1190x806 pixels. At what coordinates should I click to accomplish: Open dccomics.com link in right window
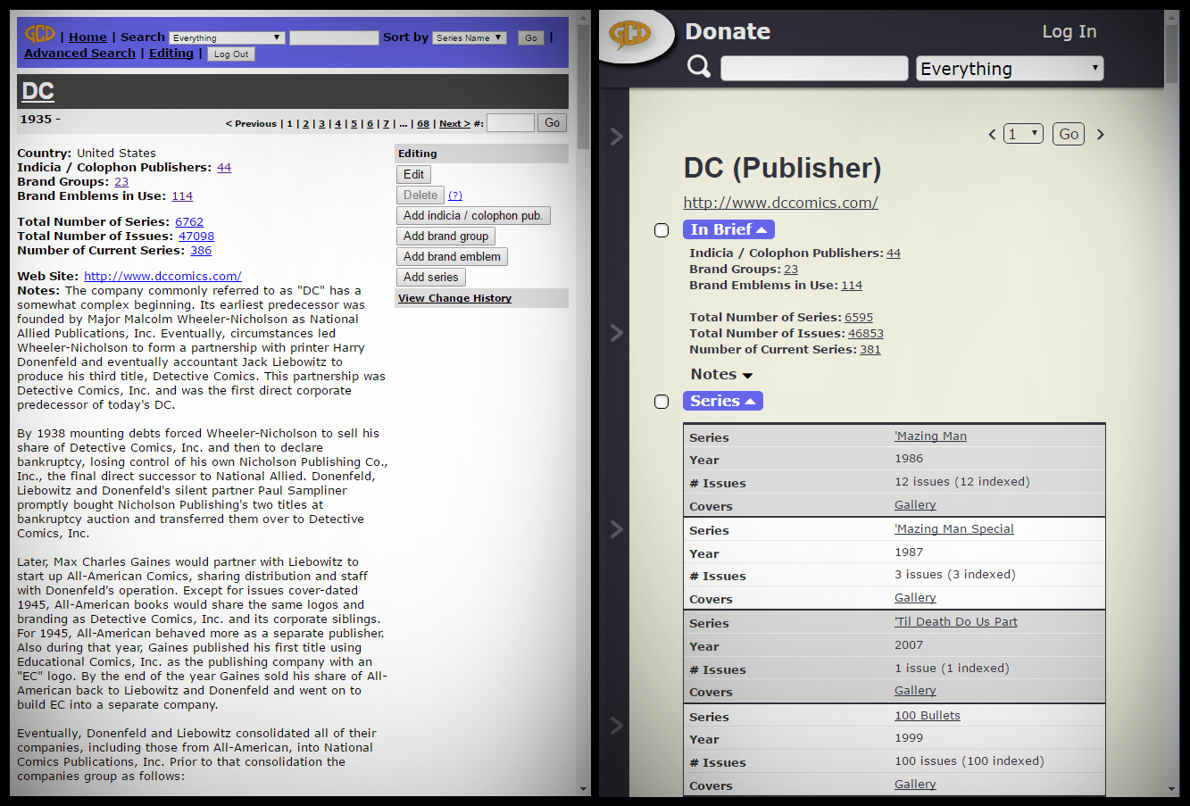[x=780, y=203]
